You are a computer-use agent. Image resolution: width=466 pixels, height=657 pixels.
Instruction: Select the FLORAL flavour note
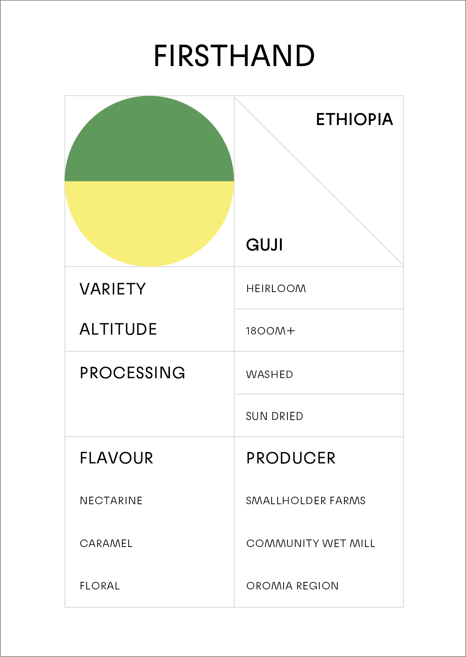pyautogui.click(x=100, y=586)
